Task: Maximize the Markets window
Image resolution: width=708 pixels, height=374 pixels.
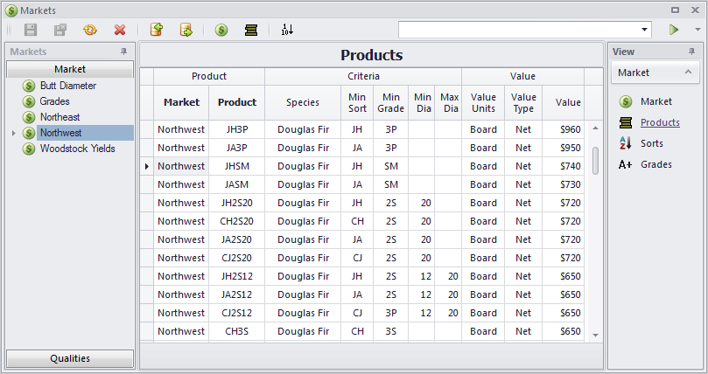Action: 675,10
